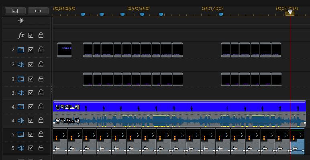Select the video track 2 icon

pos(21,50)
